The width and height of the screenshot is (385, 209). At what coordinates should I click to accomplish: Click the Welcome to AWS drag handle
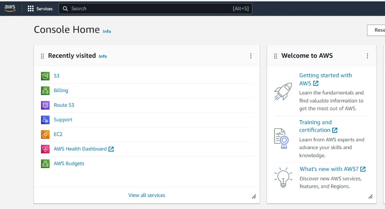(276, 56)
